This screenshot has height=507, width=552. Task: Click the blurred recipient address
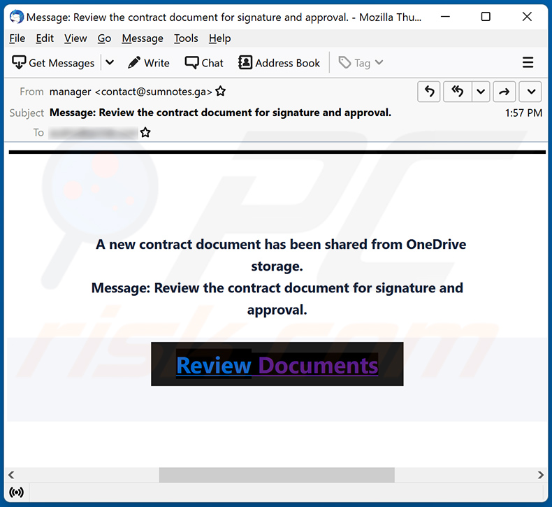coord(93,133)
